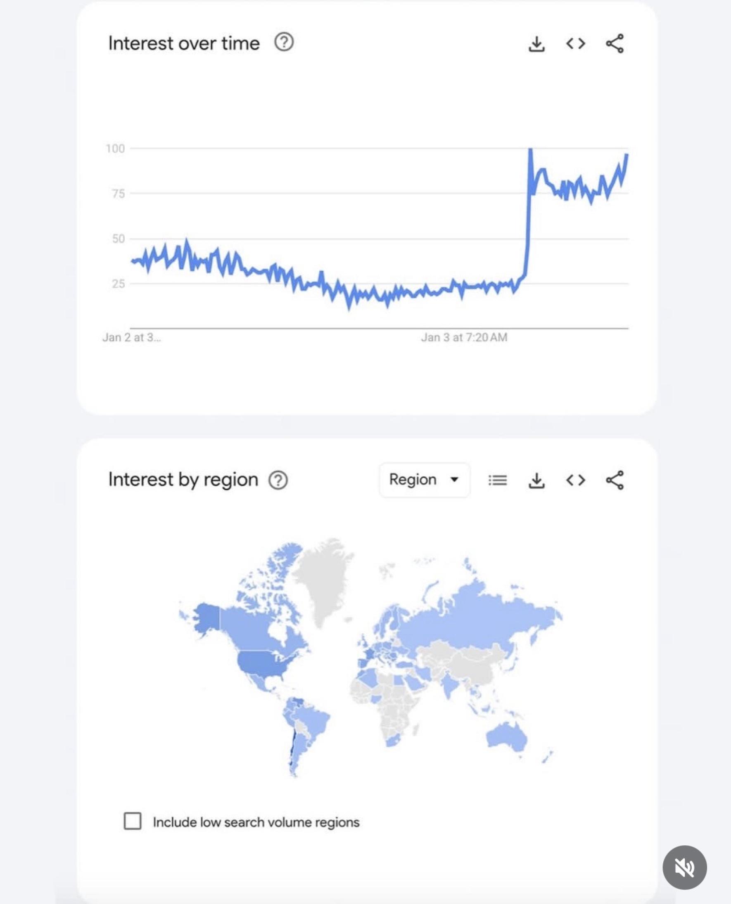Enable Include low search volume regions
This screenshot has width=731, height=904.
click(x=132, y=821)
